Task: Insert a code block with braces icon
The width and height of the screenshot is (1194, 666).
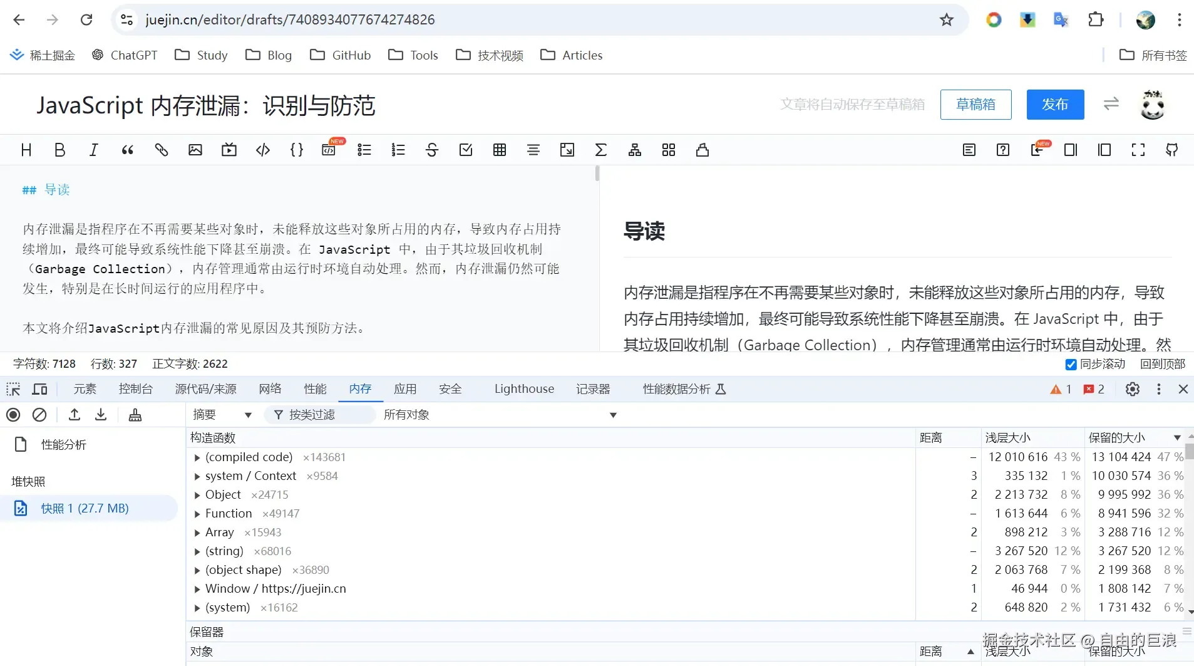Action: click(x=297, y=150)
